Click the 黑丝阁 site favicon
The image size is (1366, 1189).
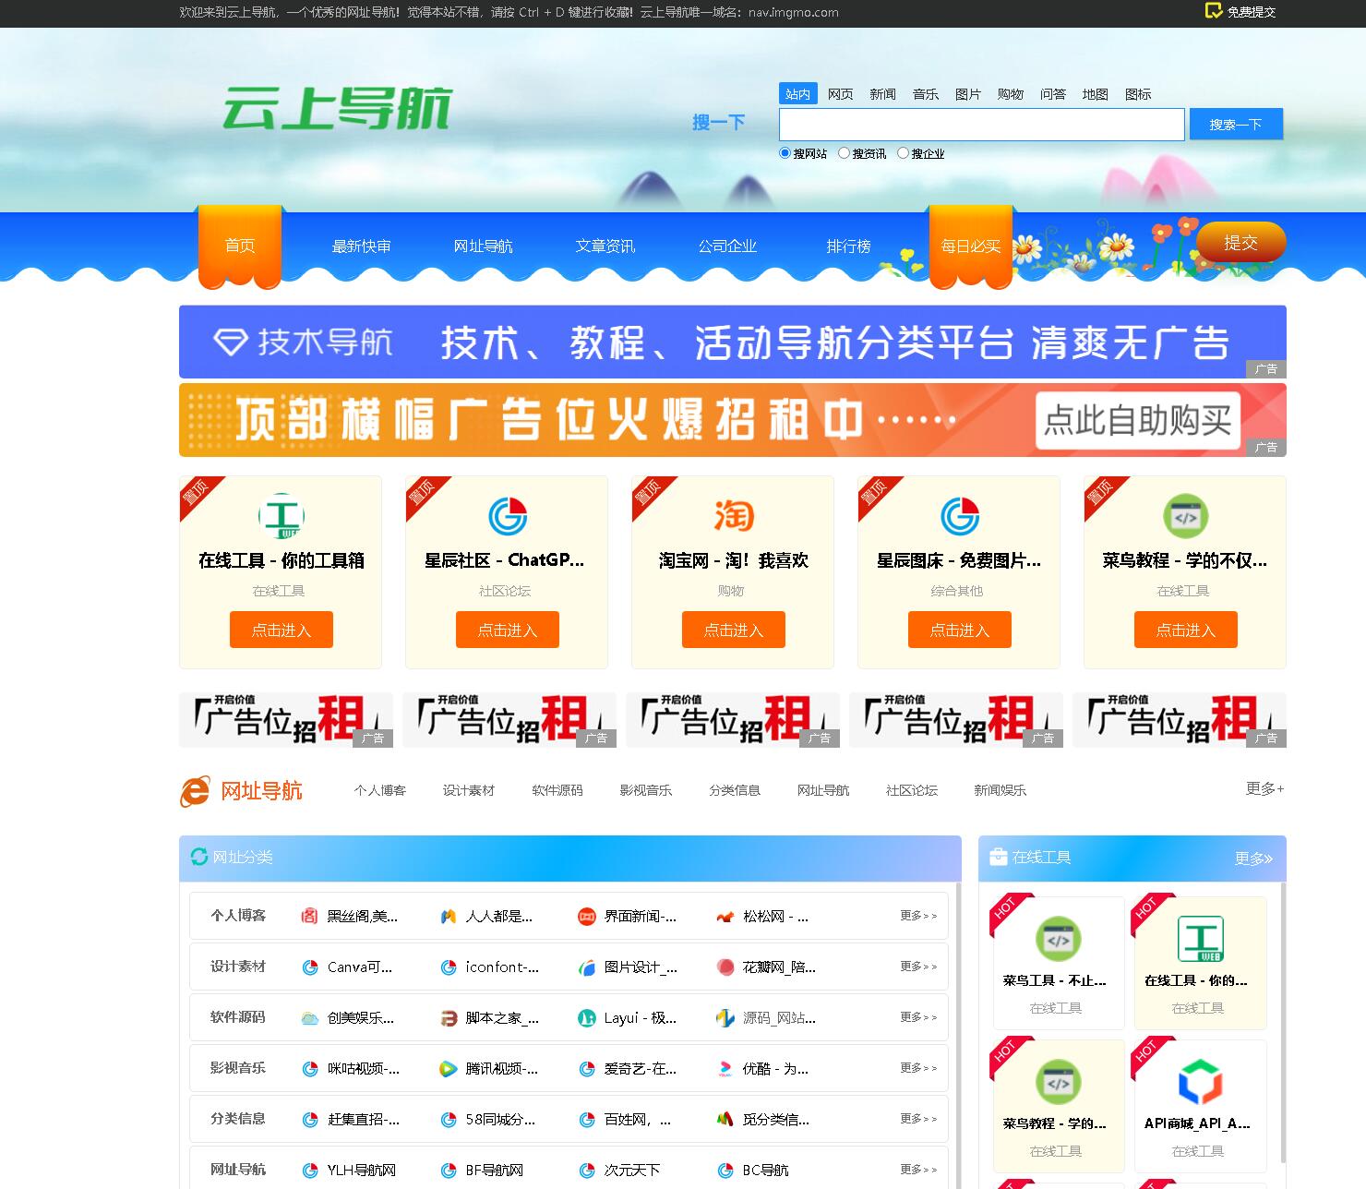309,916
